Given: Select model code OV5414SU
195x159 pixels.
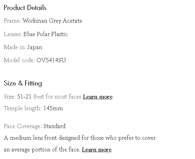Looking at the screenshot, I should click(51, 60).
